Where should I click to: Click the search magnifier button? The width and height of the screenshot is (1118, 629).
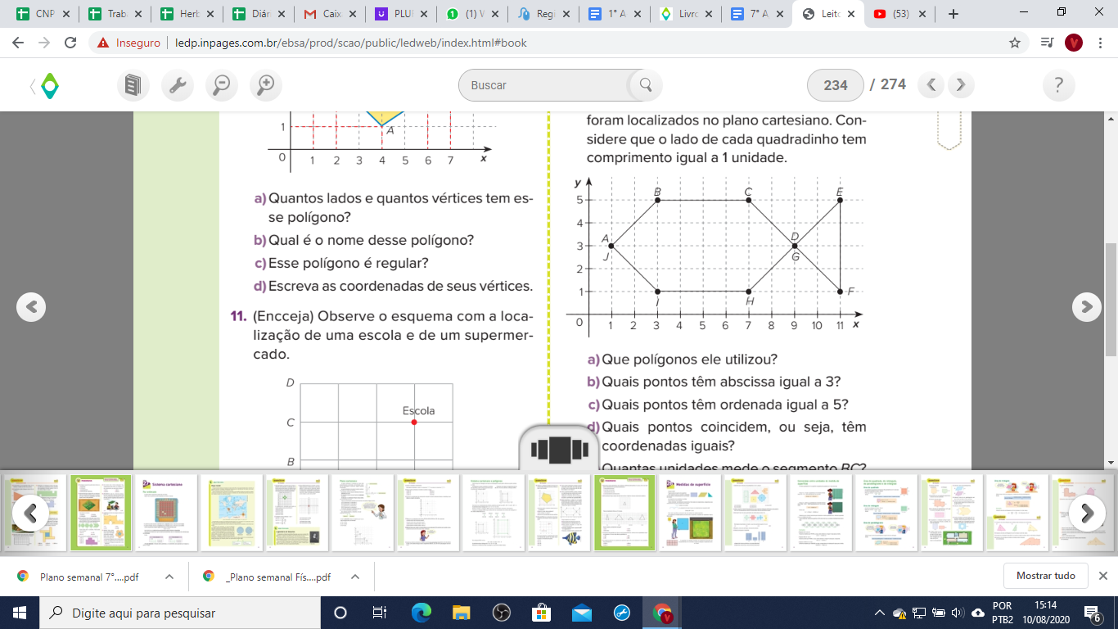[645, 85]
